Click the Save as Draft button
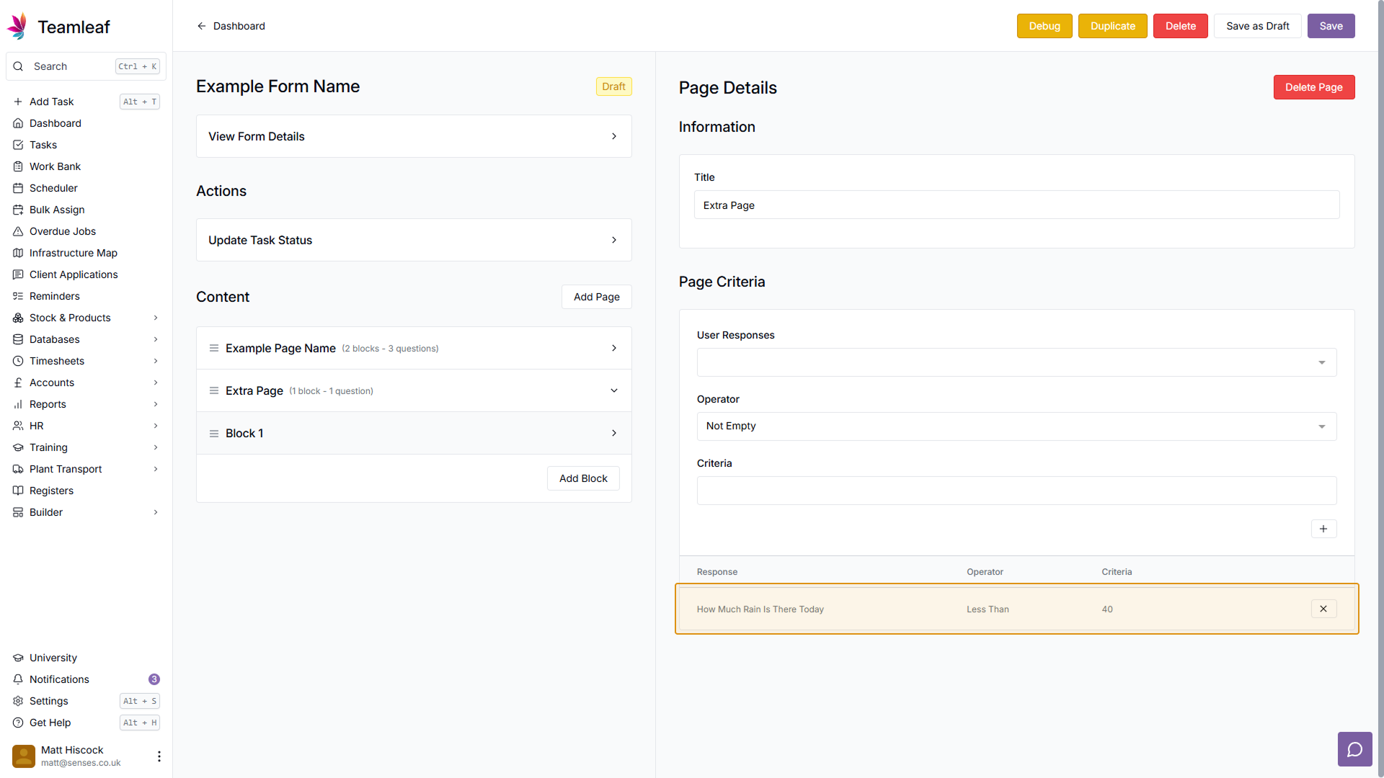This screenshot has width=1384, height=778. 1257,26
